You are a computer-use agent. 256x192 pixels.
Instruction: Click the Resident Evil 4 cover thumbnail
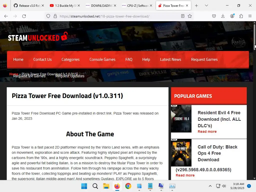181,119
